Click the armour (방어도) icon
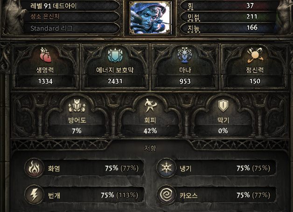This screenshot has height=212, width=293. [x=77, y=106]
